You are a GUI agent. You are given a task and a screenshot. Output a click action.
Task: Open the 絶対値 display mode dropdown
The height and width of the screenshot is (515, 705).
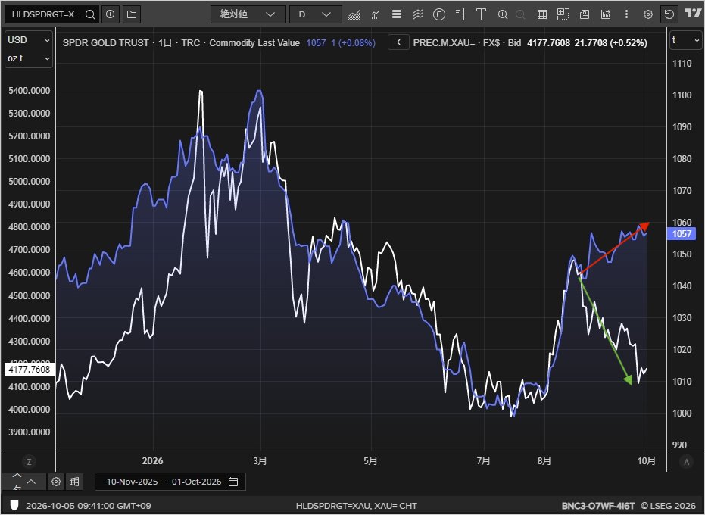coord(248,14)
